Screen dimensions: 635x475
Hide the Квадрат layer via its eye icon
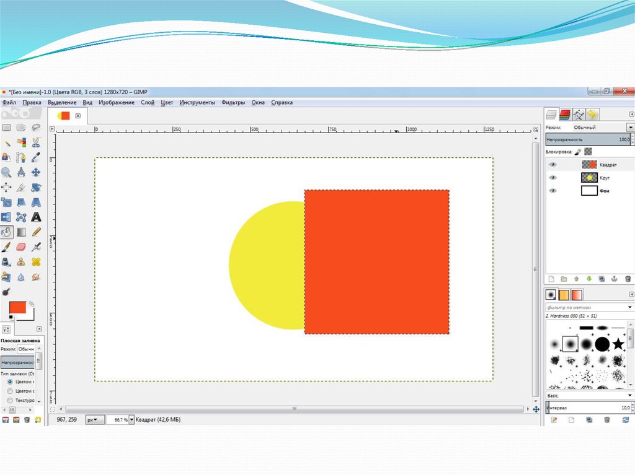tap(553, 165)
